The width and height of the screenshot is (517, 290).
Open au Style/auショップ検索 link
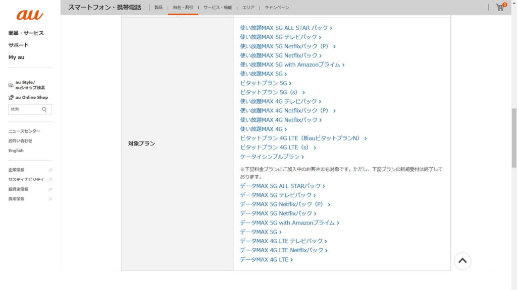coord(30,85)
